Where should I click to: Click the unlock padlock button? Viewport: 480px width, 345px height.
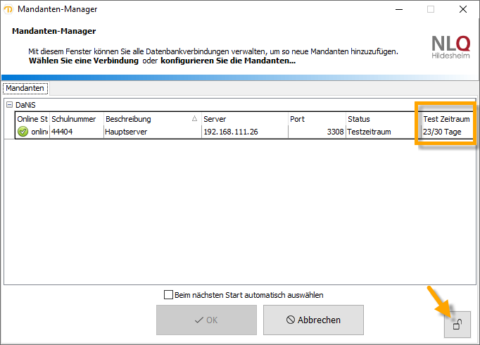(x=457, y=325)
